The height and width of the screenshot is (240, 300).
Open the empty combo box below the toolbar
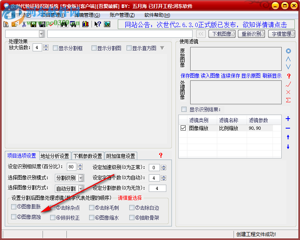[x=42, y=34]
